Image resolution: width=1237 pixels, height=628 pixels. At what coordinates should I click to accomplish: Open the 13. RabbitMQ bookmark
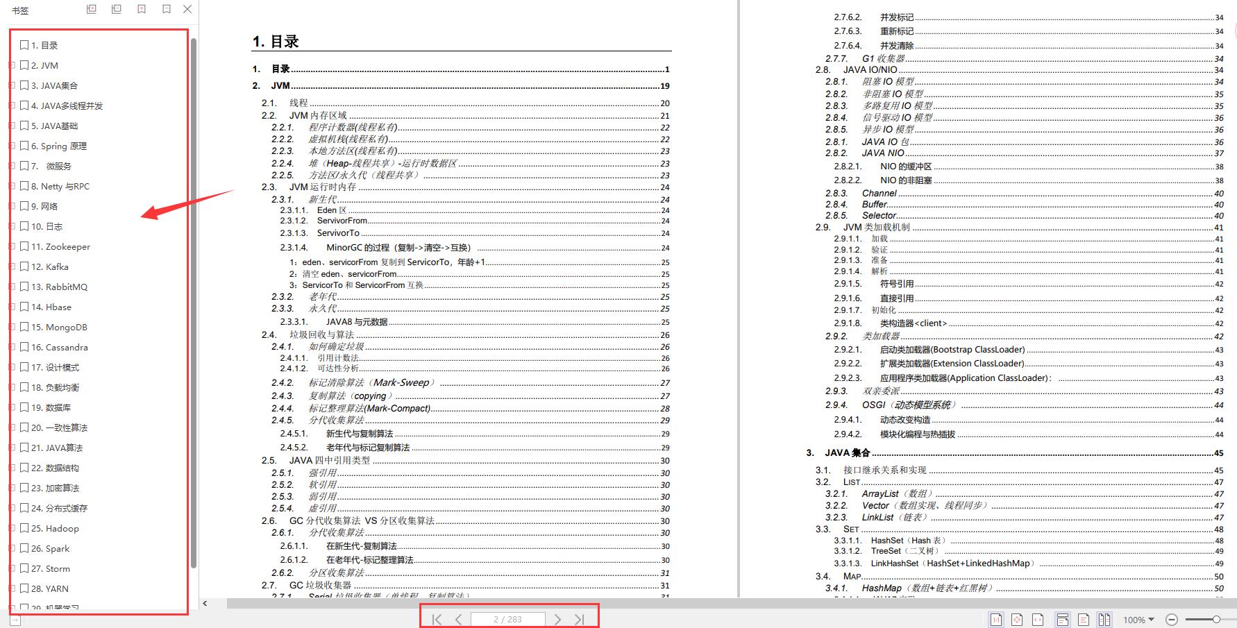click(x=54, y=287)
